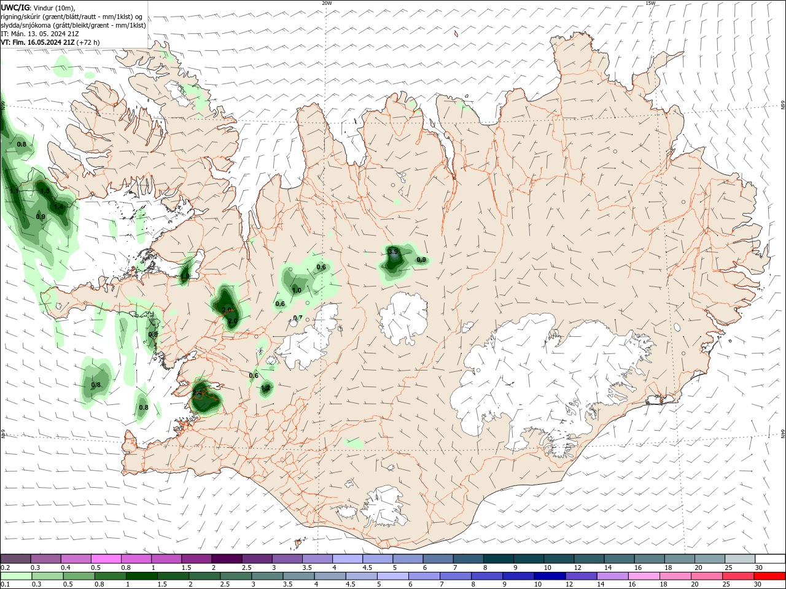This screenshot has height=589, width=786.
Task: Click the dark green 1 mm rain legend swatch
Action: tap(141, 576)
